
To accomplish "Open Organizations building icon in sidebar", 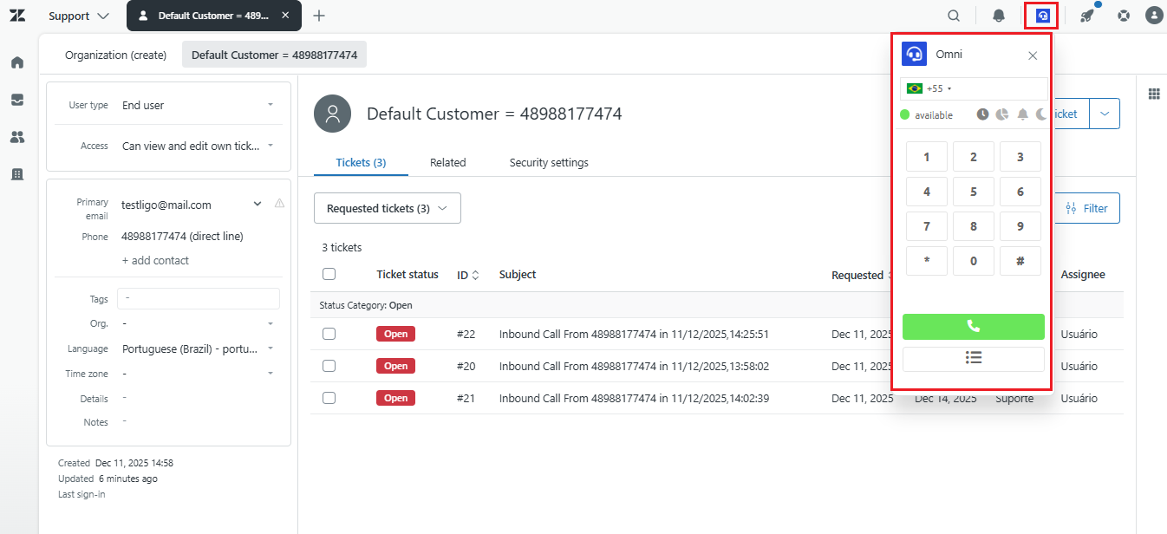I will pos(17,174).
